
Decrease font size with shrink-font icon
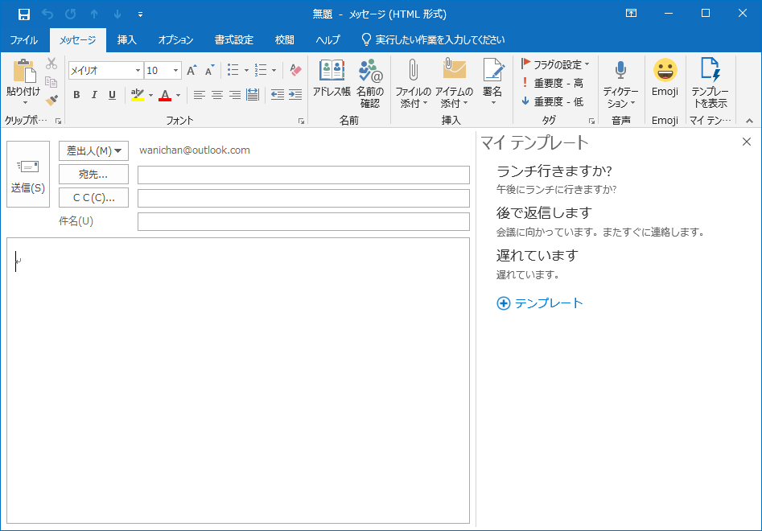pos(209,71)
